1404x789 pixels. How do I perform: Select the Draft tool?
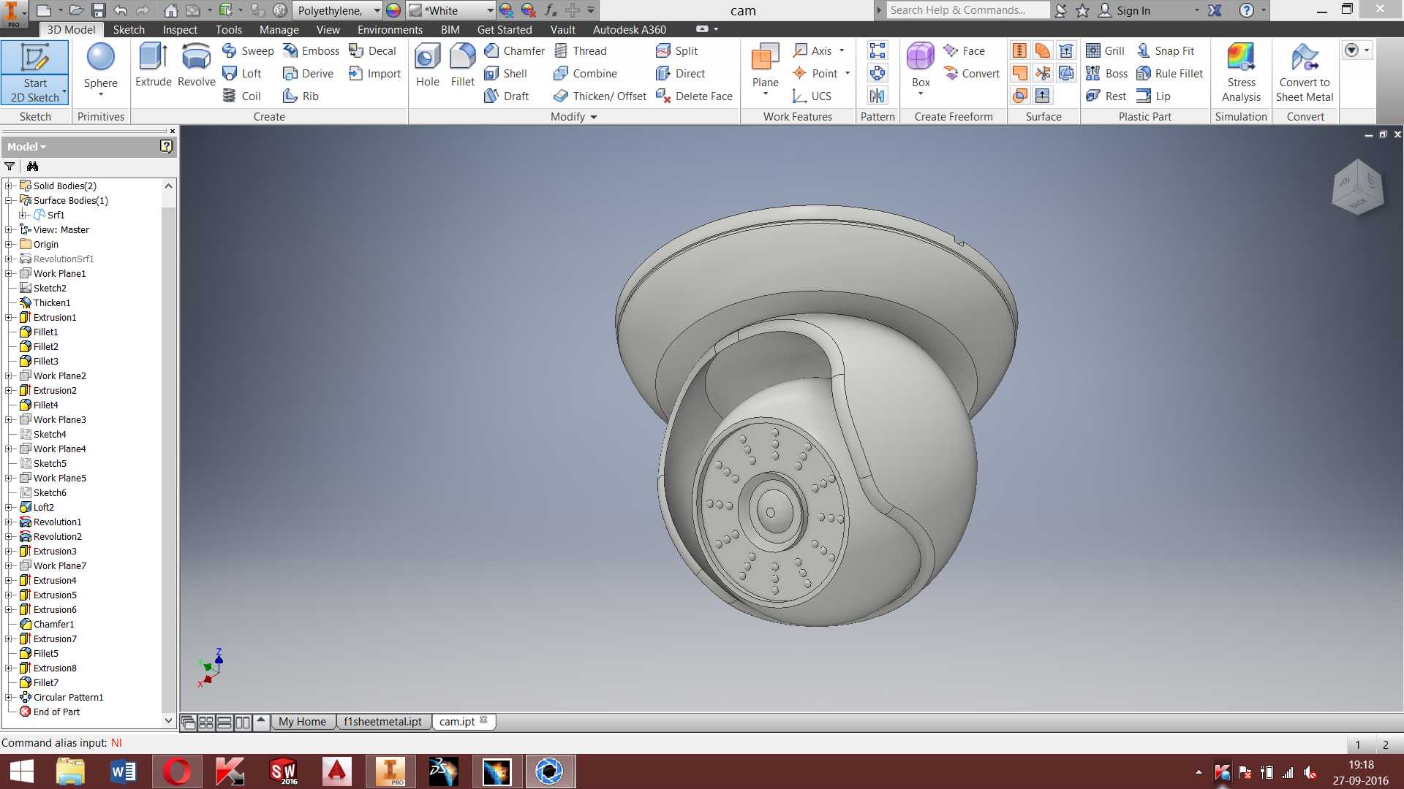507,96
